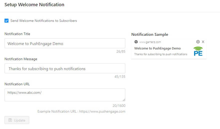Click the Update button text
The height and width of the screenshot is (129, 220).
(20, 120)
